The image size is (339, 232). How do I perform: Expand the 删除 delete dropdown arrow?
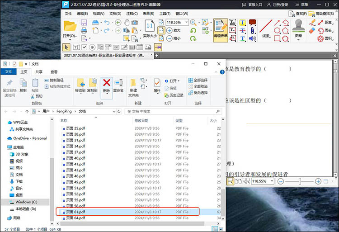point(107,94)
